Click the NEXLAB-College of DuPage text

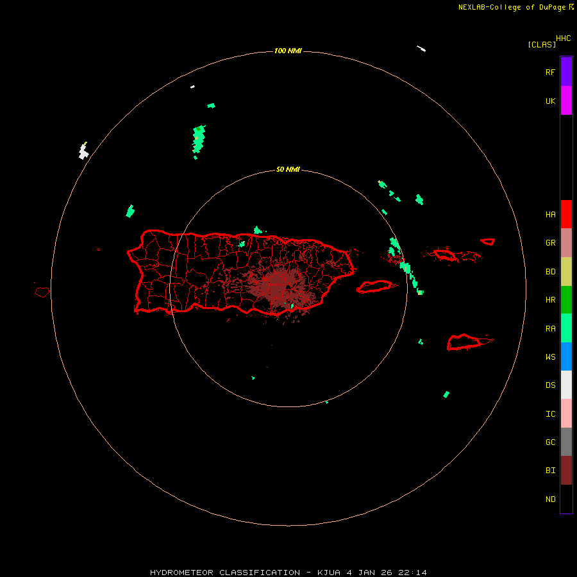[512, 7]
